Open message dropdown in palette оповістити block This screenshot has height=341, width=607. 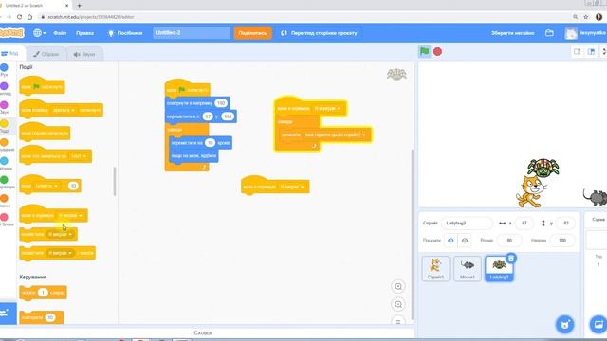point(60,234)
